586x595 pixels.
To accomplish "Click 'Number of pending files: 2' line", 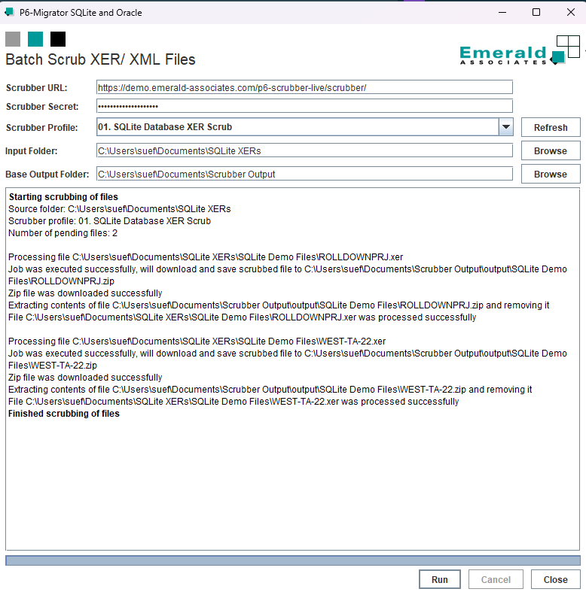I will 63,233.
